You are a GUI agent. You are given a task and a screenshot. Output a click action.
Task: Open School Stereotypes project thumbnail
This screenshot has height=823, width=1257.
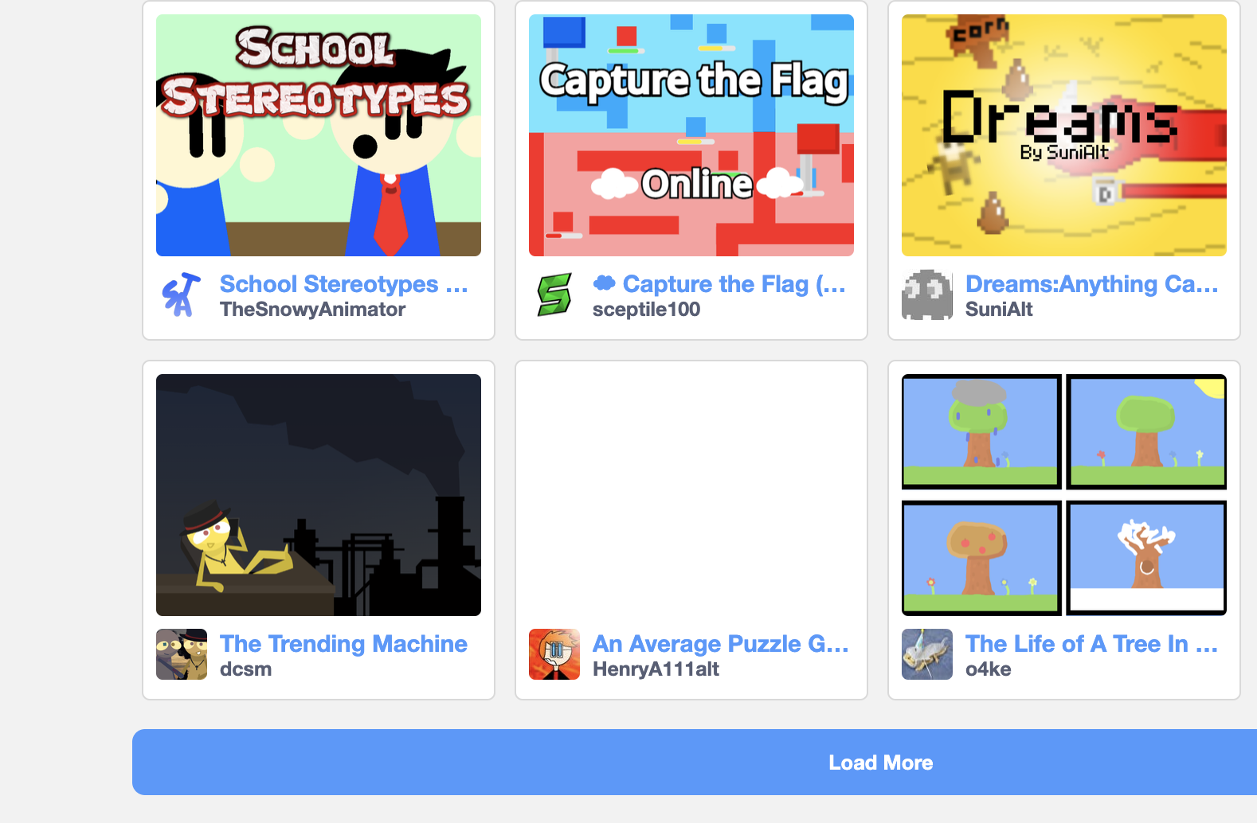click(319, 135)
